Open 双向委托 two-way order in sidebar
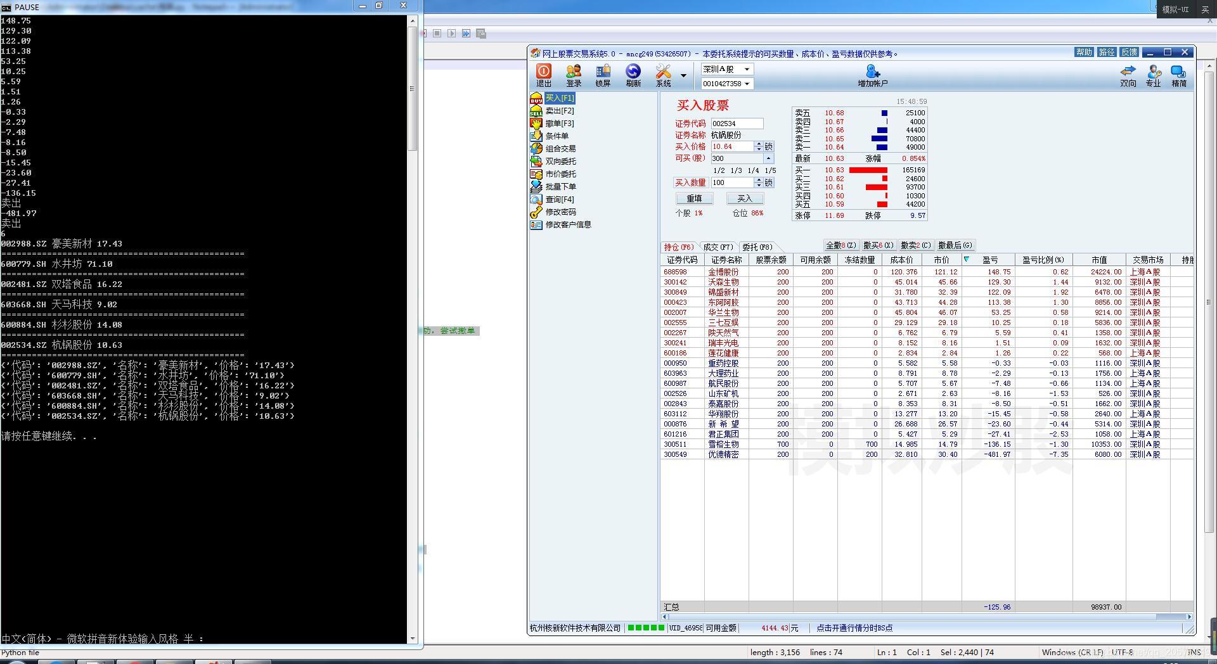Image resolution: width=1217 pixels, height=664 pixels. click(x=560, y=162)
